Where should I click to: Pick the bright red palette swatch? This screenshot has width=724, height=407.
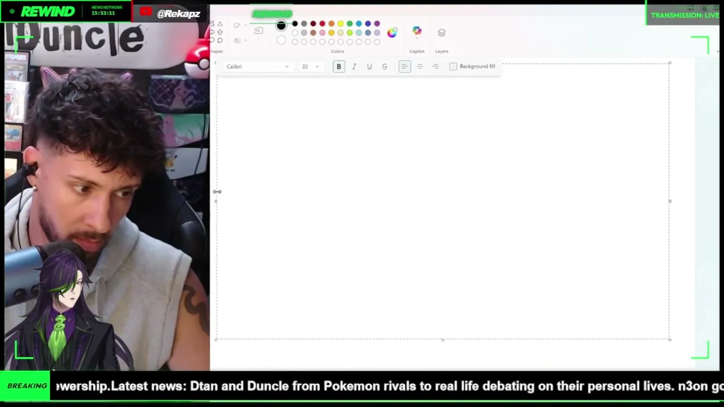pos(322,24)
